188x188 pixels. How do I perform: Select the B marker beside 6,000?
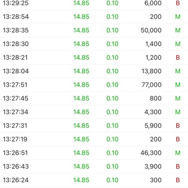(178, 3)
